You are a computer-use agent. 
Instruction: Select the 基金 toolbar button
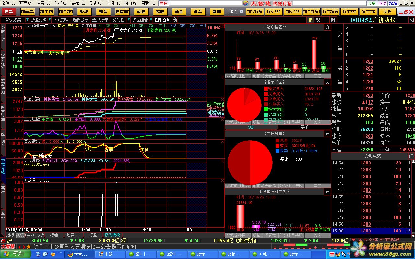click(x=179, y=12)
